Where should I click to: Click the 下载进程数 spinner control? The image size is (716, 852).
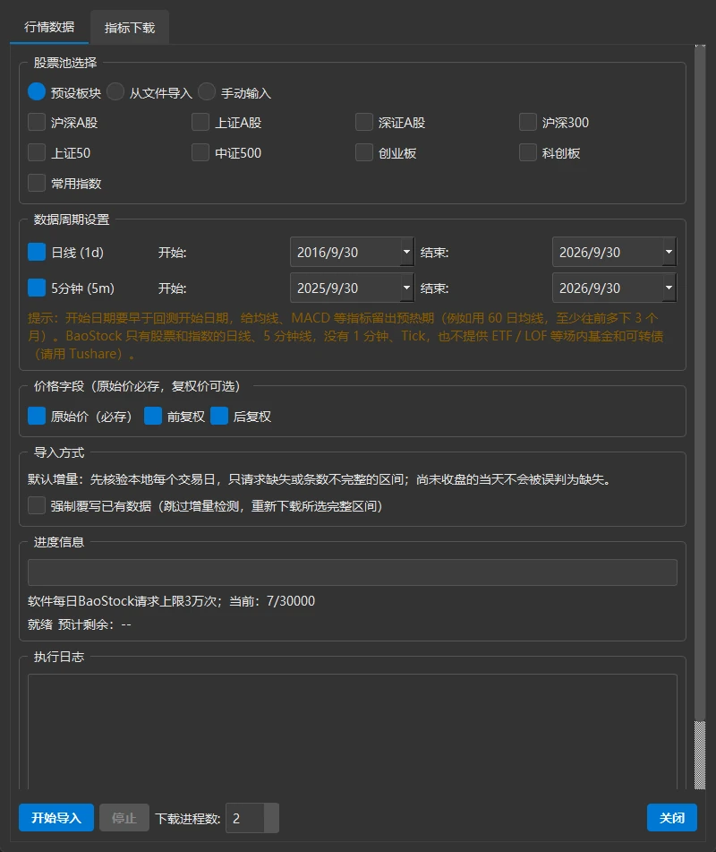271,818
